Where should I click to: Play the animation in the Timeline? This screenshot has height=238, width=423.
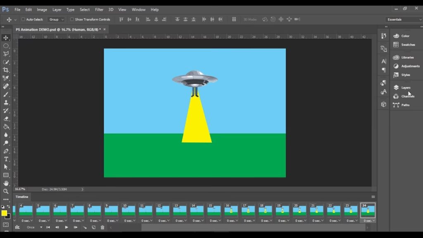coord(67,227)
